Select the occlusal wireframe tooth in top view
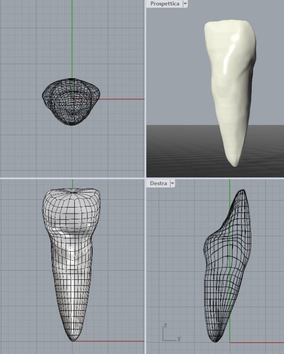This screenshot has height=354, width=284. [71, 102]
